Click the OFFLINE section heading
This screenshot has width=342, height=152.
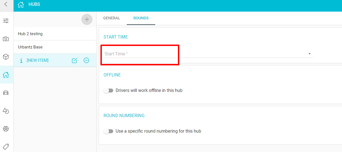[x=112, y=75]
